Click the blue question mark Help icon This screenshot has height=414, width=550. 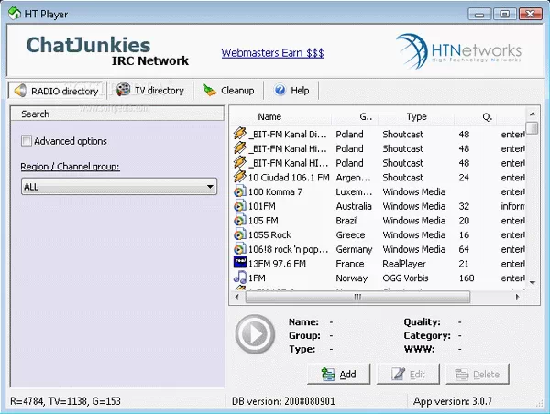(x=280, y=90)
